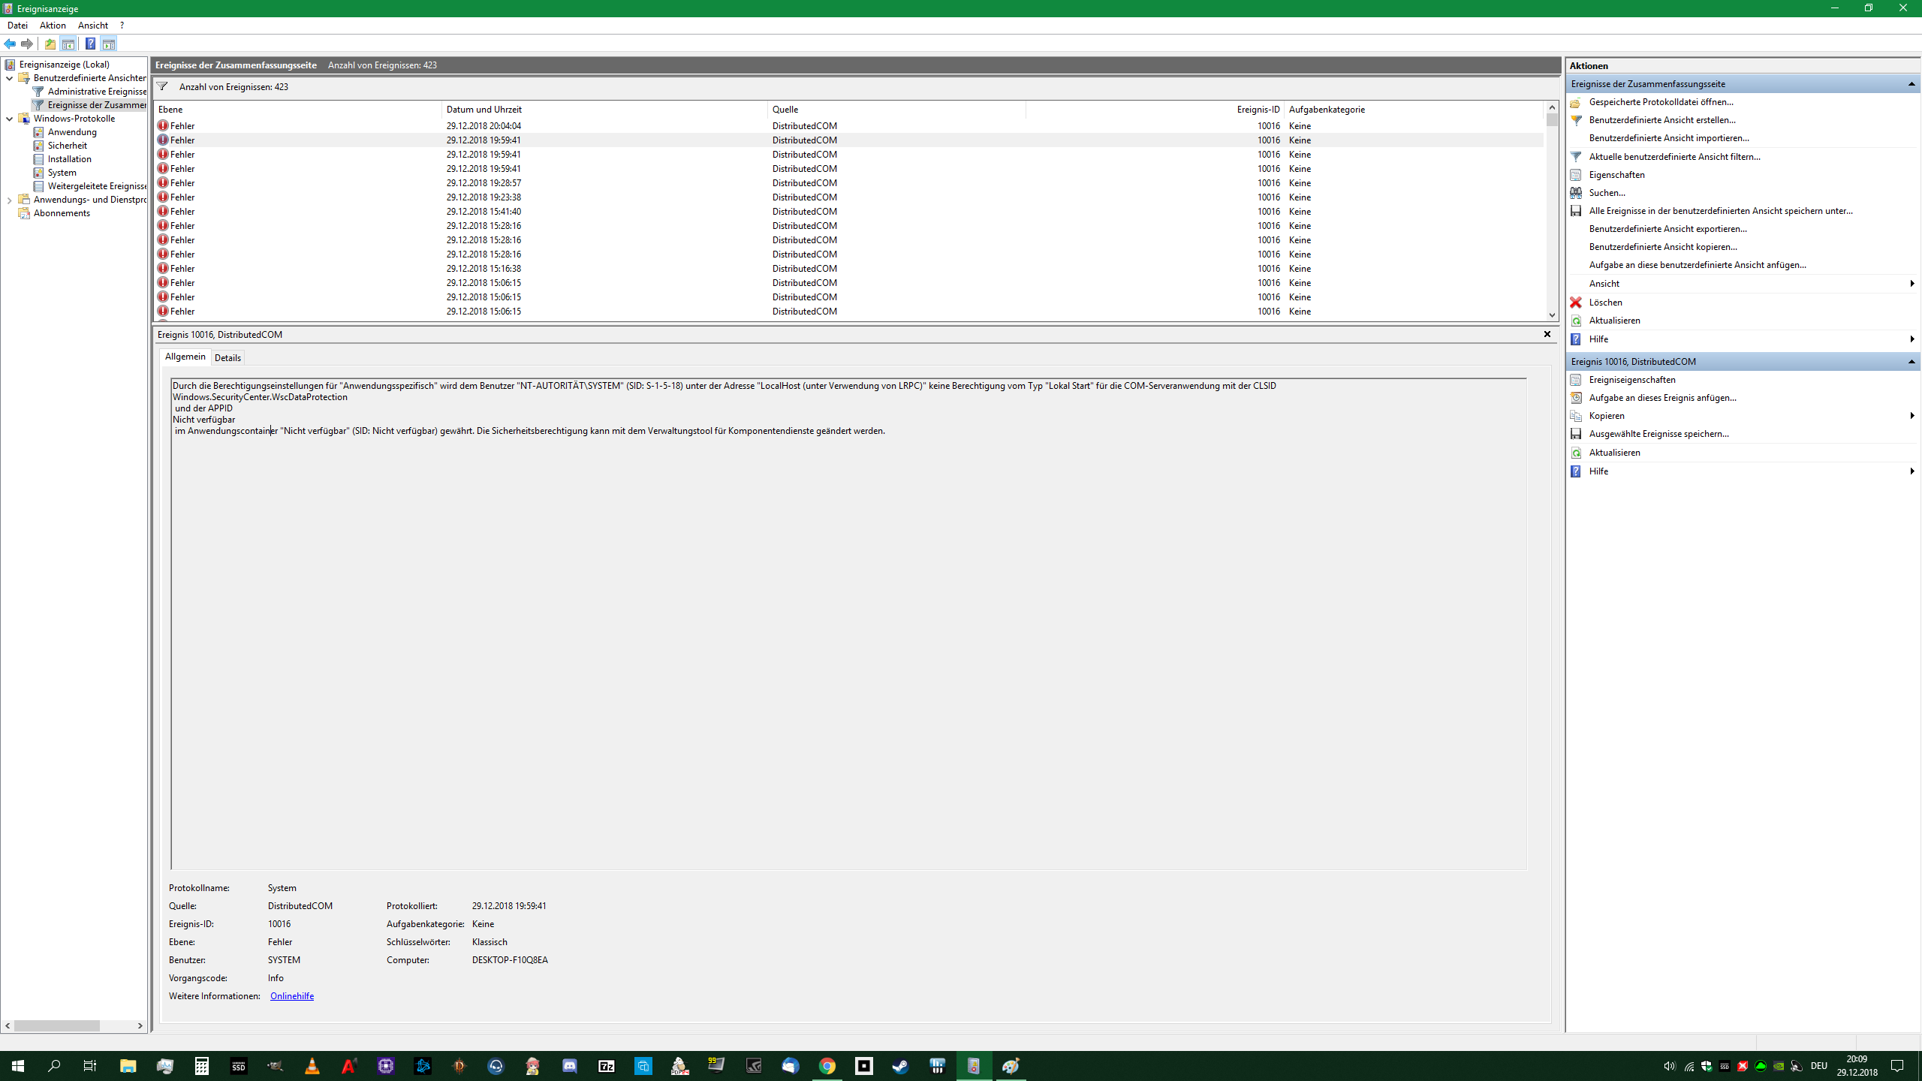
Task: Click the event list scroll down arrow
Action: click(1552, 315)
